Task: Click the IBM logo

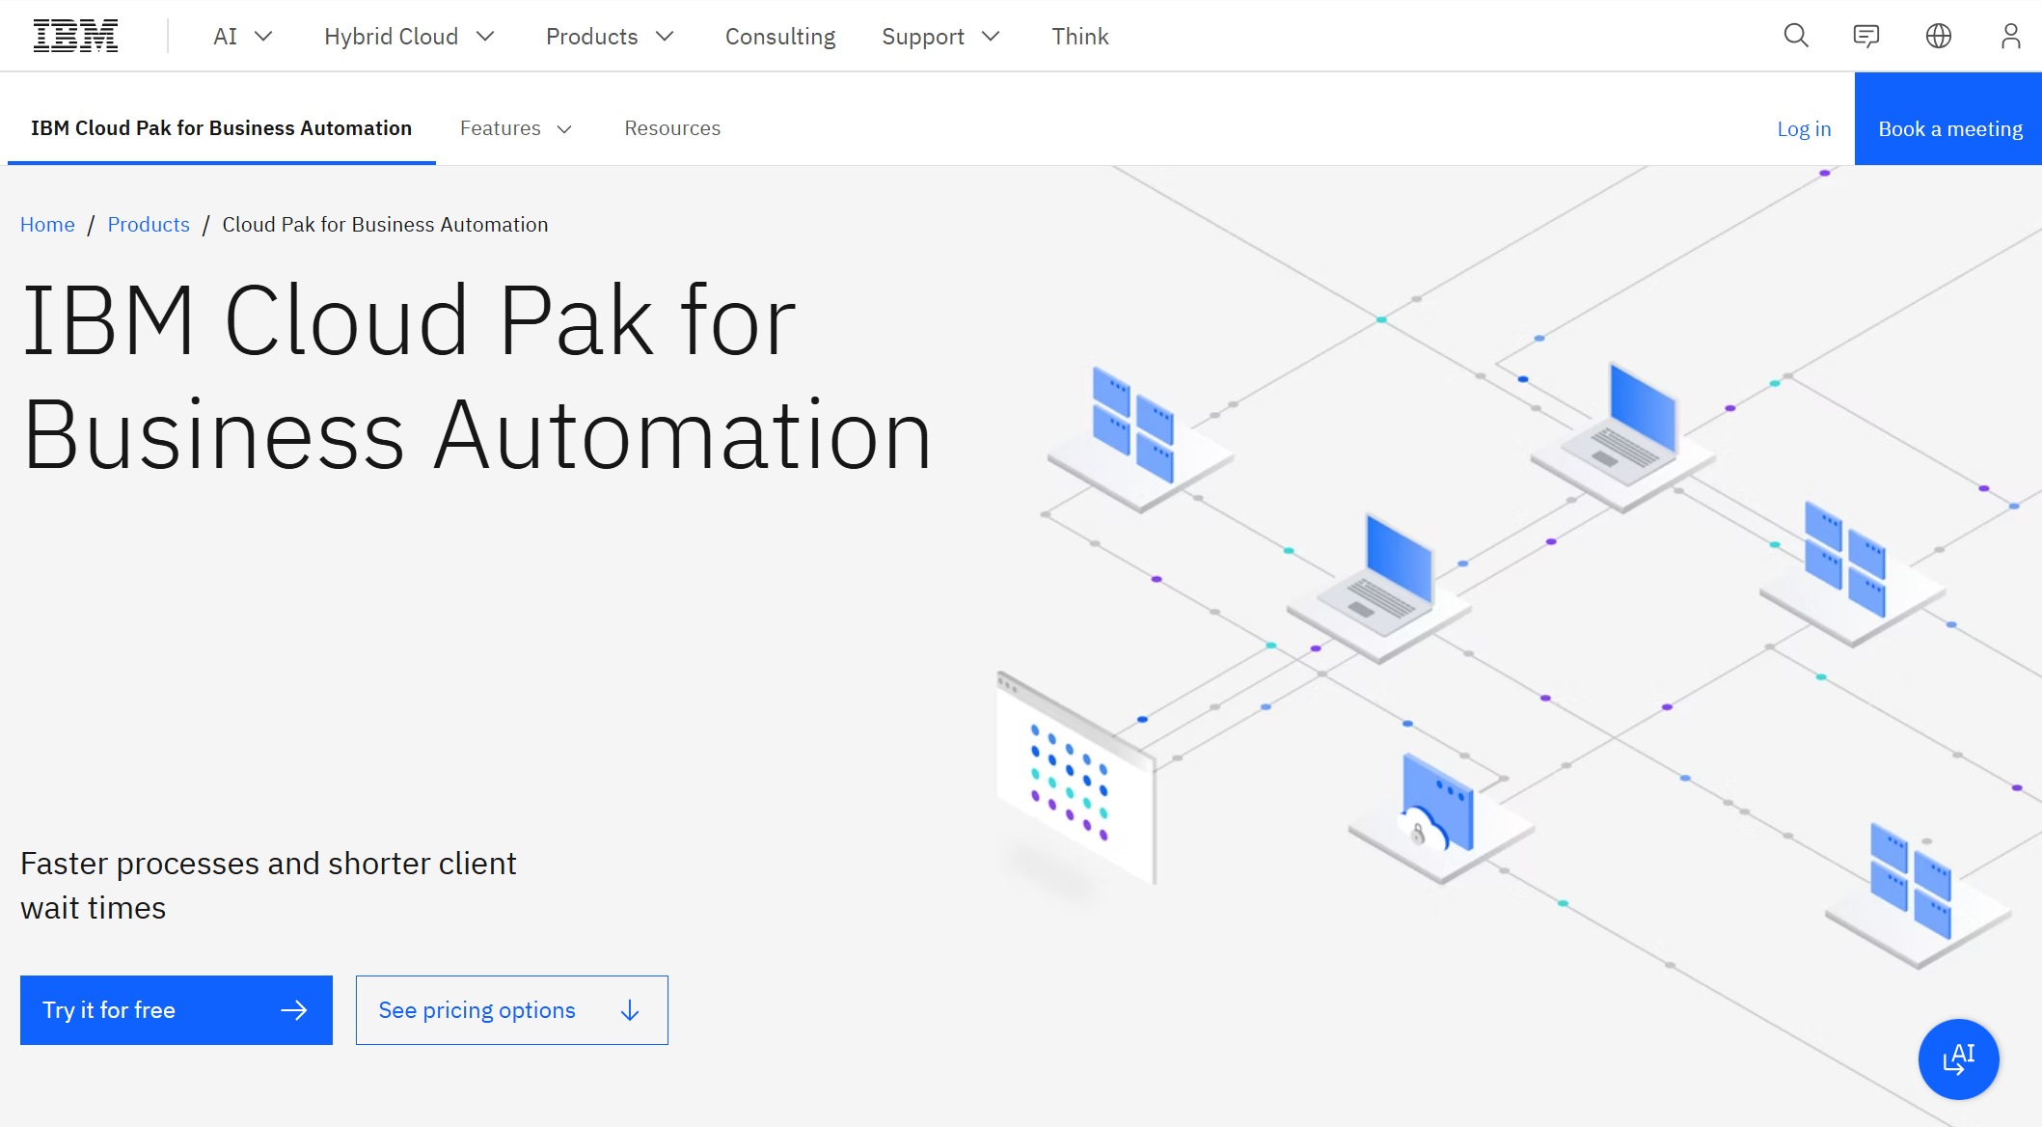Action: coord(76,34)
